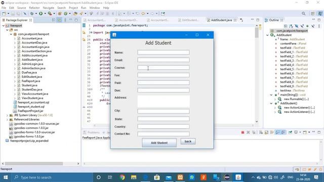Click the Pin Console icon
324x182 pixels.
click(x=290, y=132)
